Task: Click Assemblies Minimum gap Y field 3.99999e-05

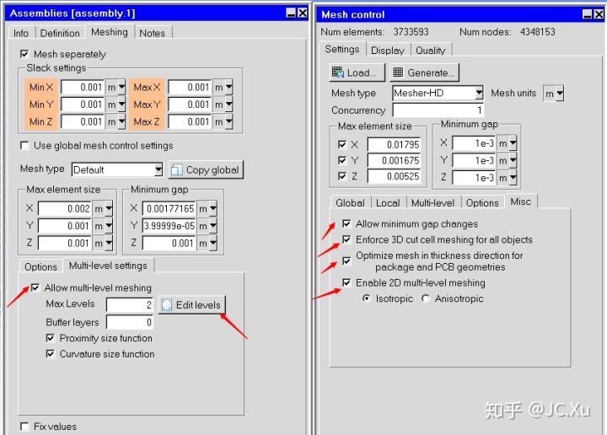Action: (169, 226)
